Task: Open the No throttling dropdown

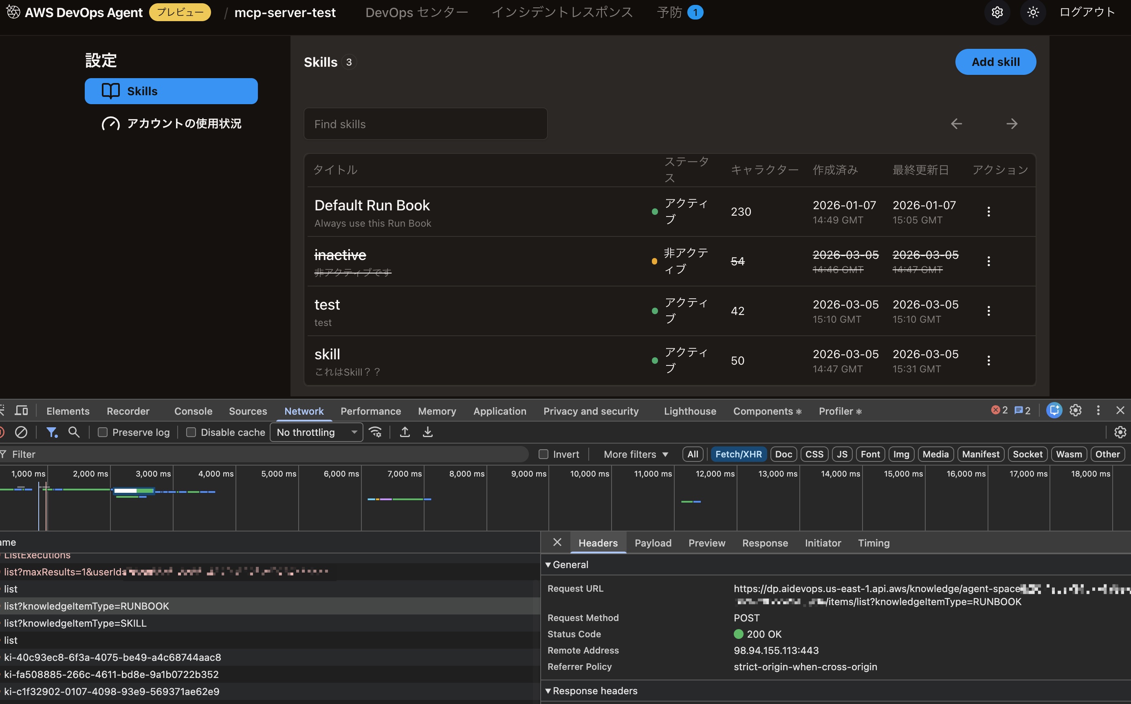Action: click(x=316, y=432)
